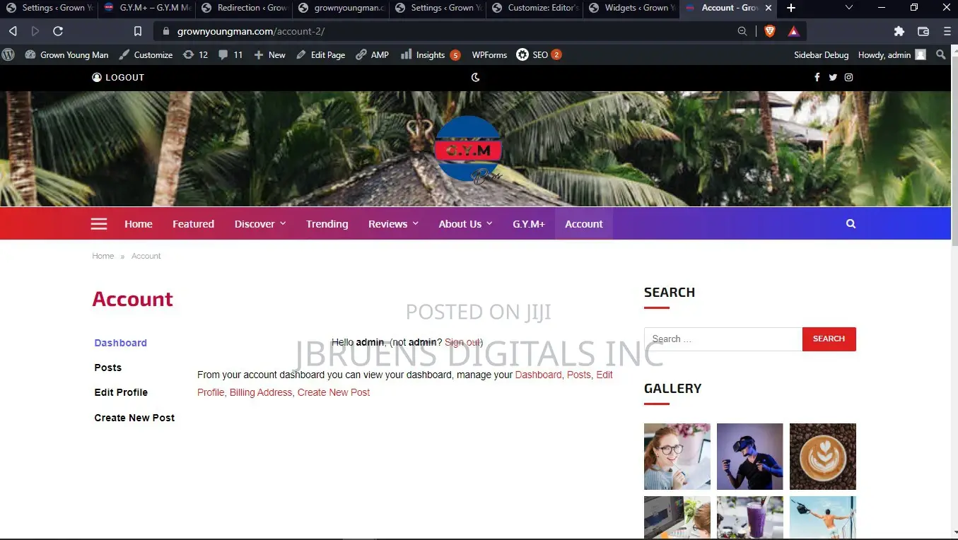Click the Billing Address link
The height and width of the screenshot is (540, 958).
click(261, 392)
